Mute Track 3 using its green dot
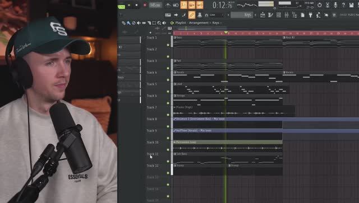 (x=168, y=68)
